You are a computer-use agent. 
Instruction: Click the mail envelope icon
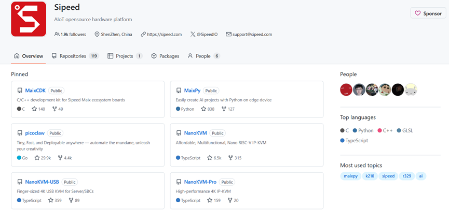pos(228,34)
